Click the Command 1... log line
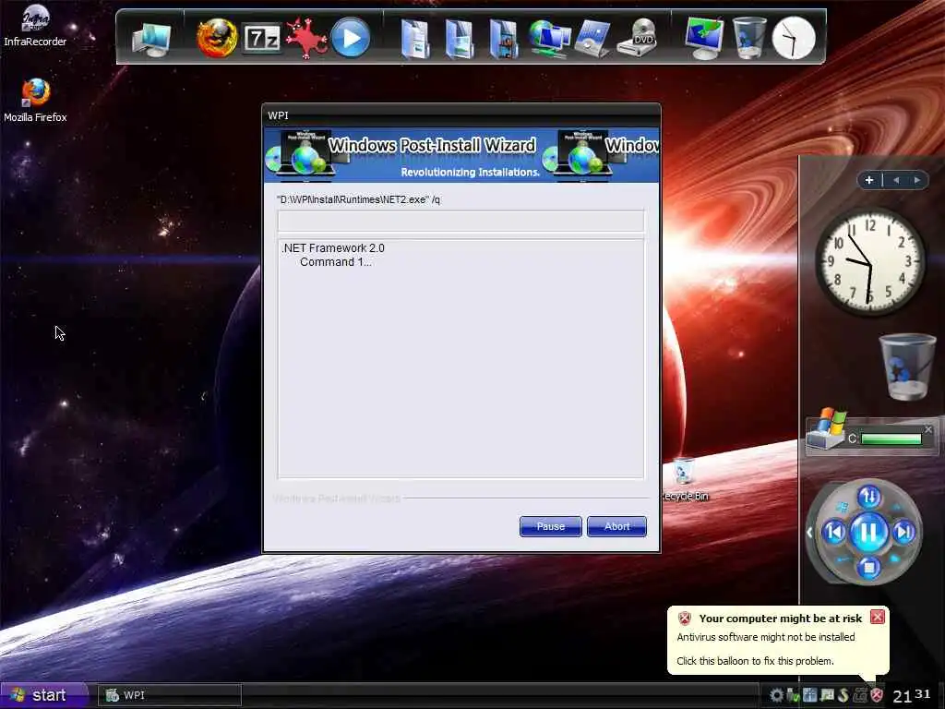This screenshot has height=709, width=945. [x=336, y=261]
